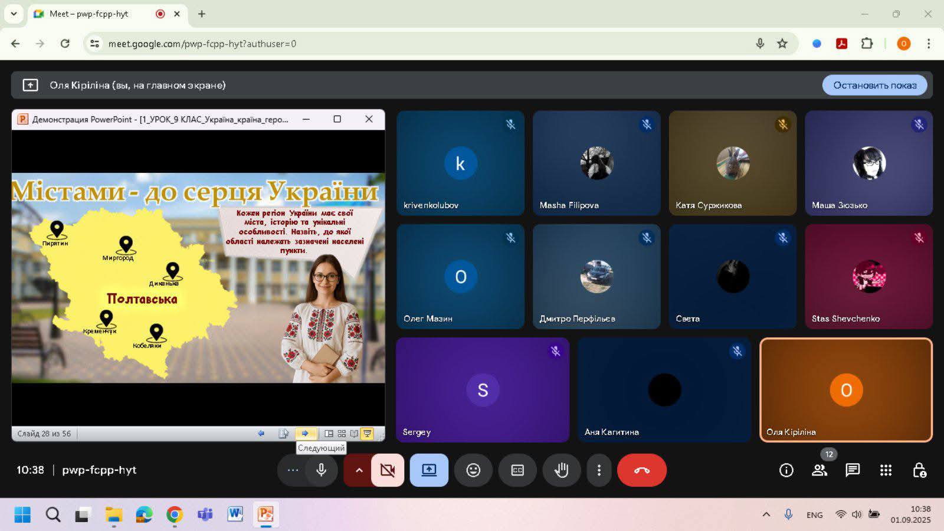
Task: Open more options three-dot menu
Action: pyautogui.click(x=599, y=470)
